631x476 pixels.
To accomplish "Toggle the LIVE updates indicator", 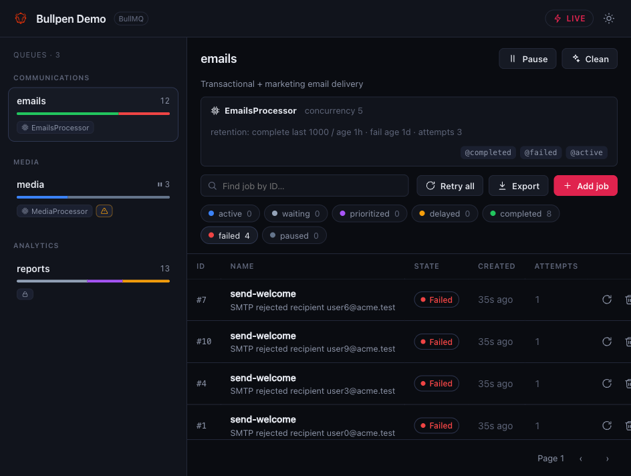I will [569, 19].
